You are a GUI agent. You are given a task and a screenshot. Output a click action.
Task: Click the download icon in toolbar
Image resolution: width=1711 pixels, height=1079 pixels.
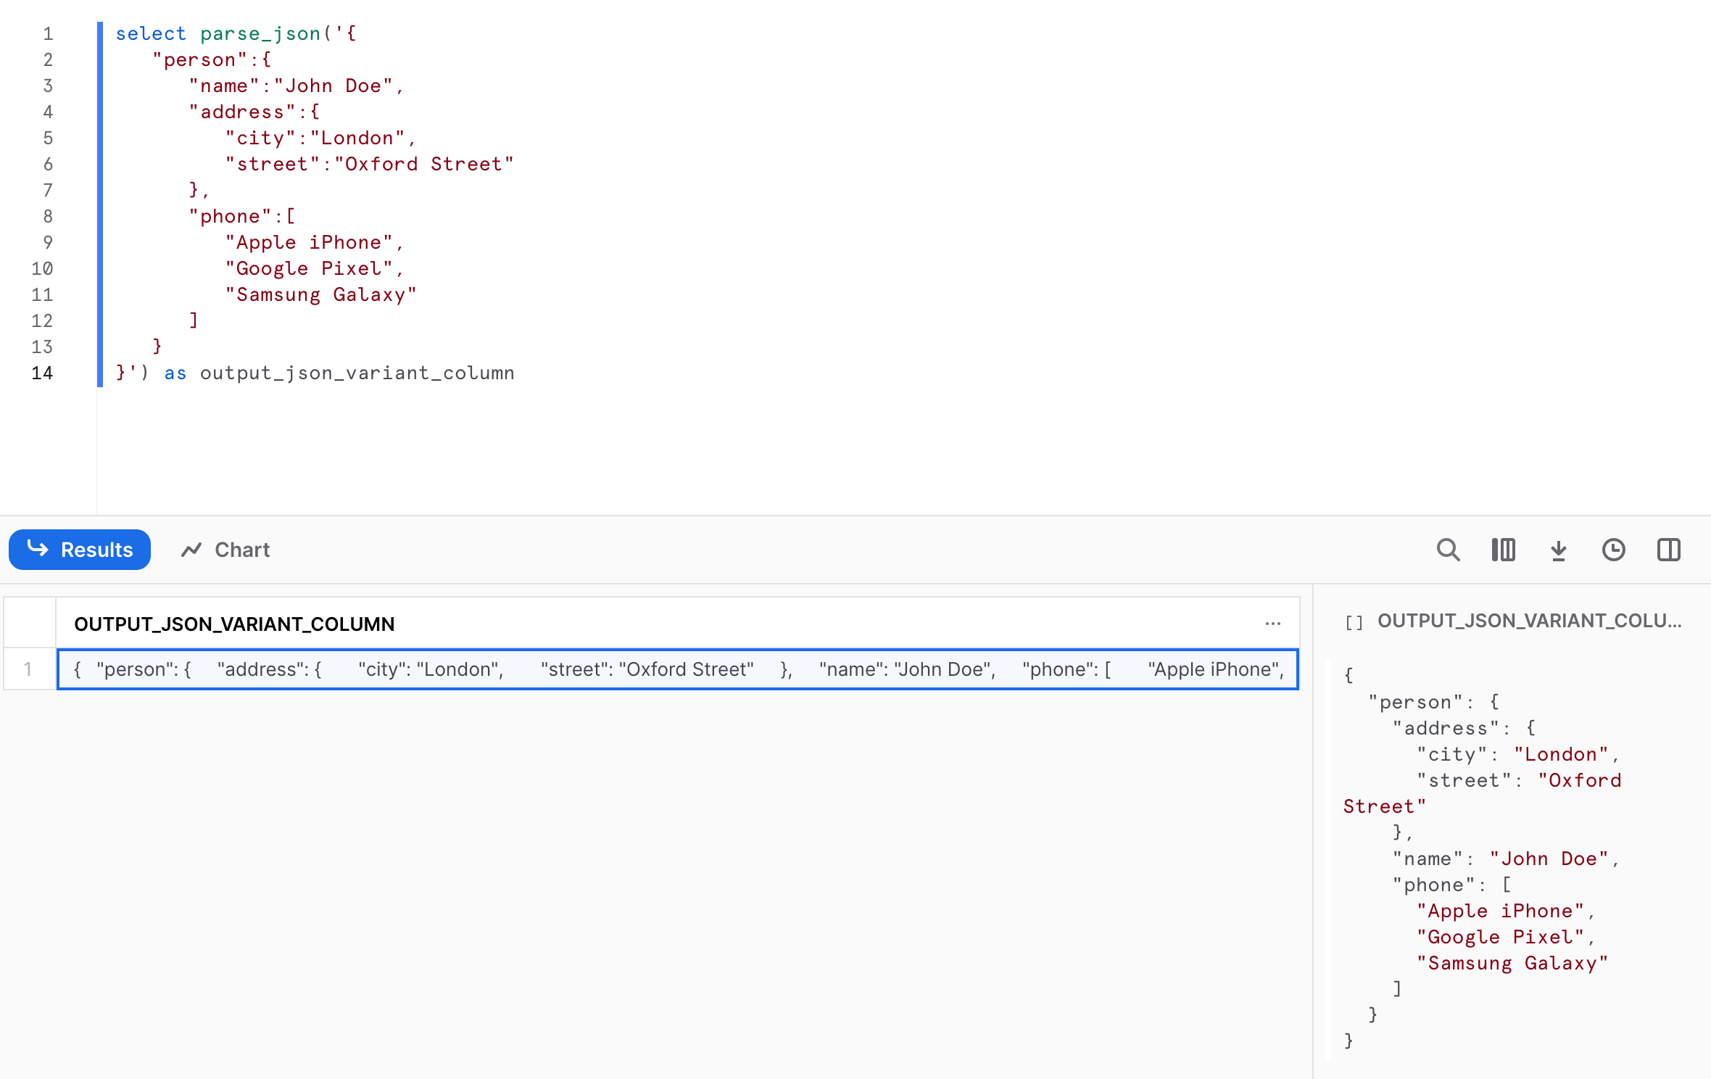(1559, 550)
